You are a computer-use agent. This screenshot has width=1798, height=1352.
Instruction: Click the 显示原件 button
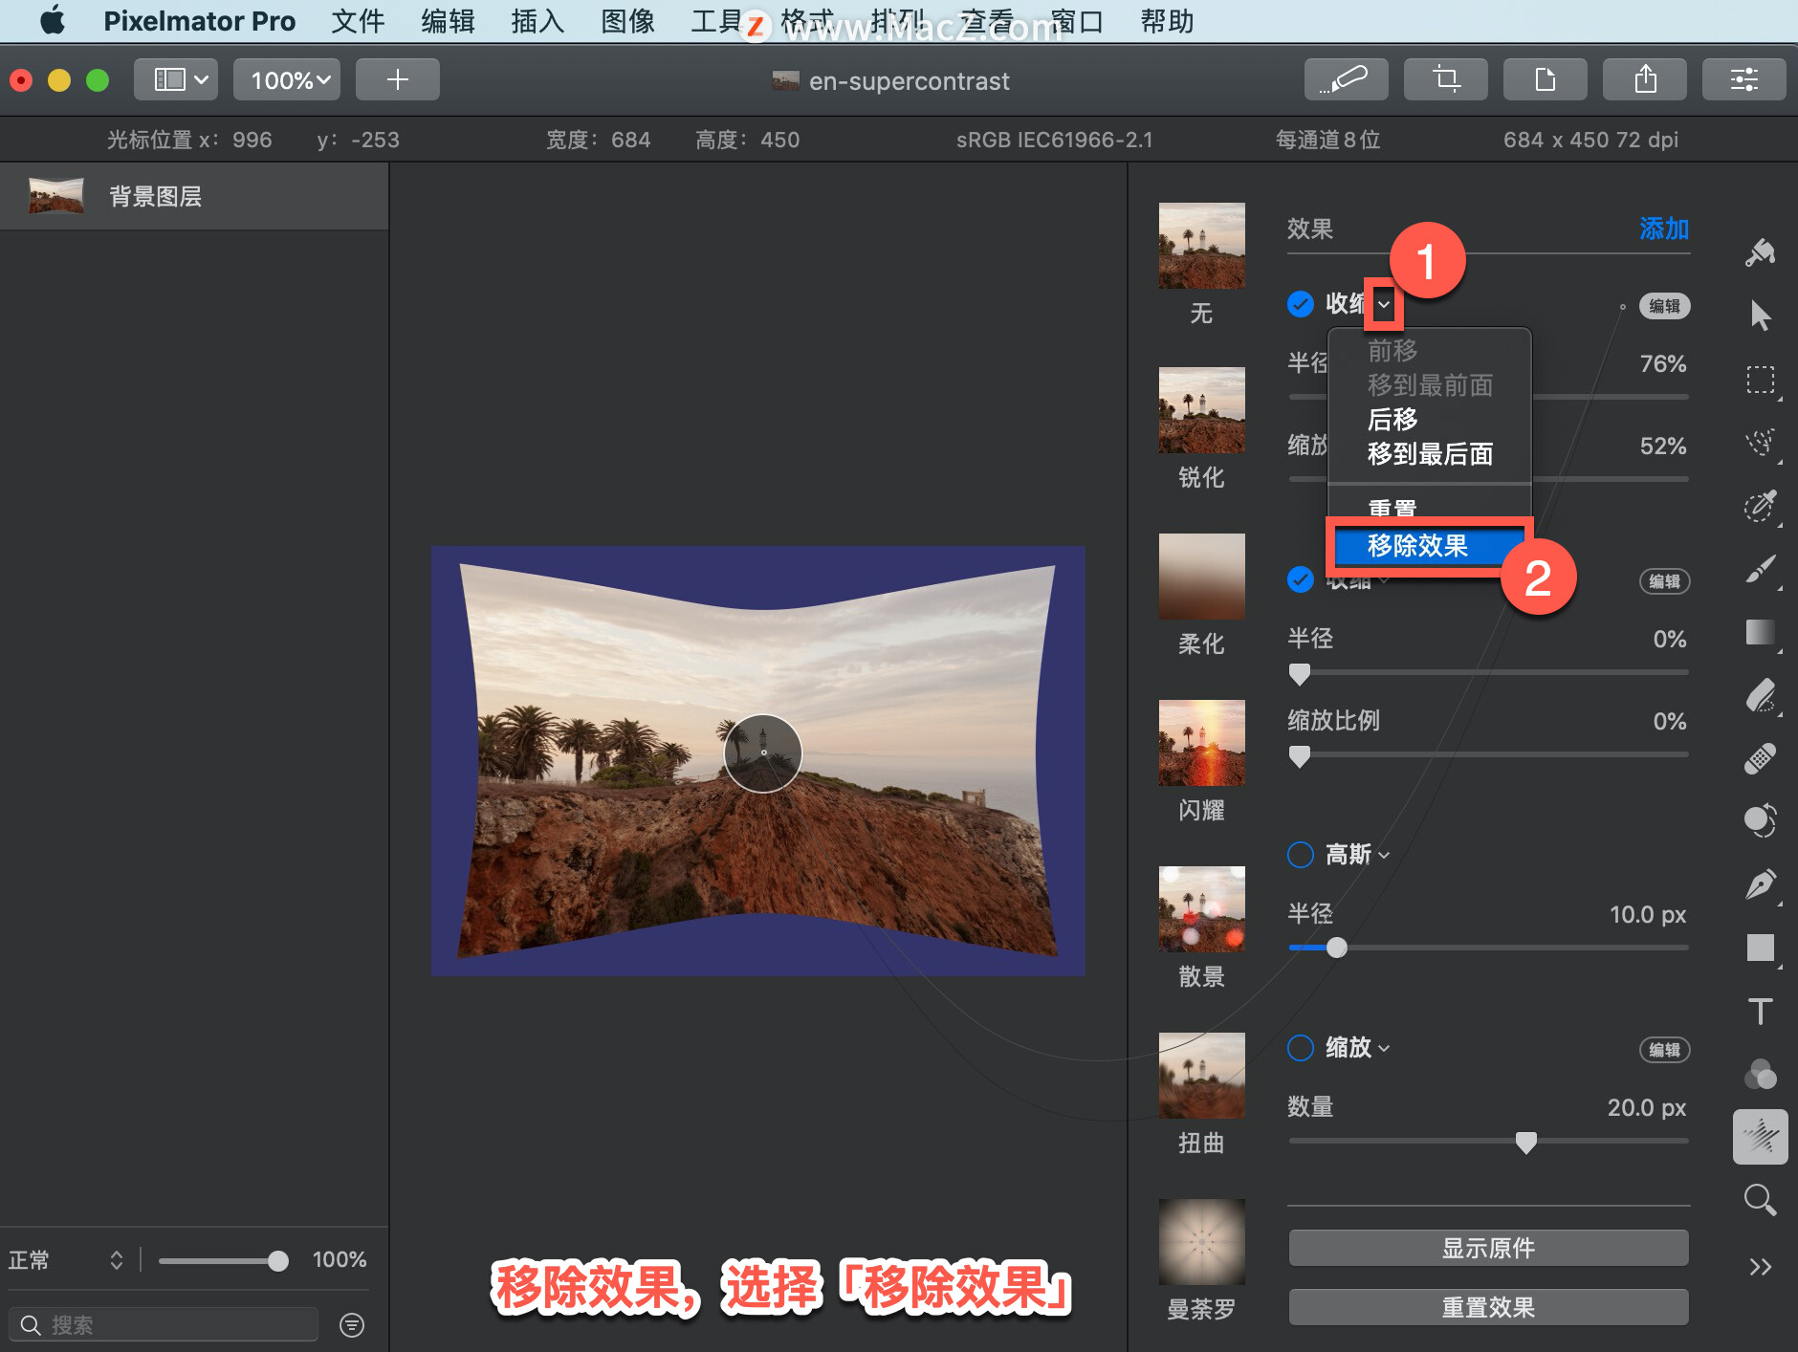(x=1488, y=1248)
